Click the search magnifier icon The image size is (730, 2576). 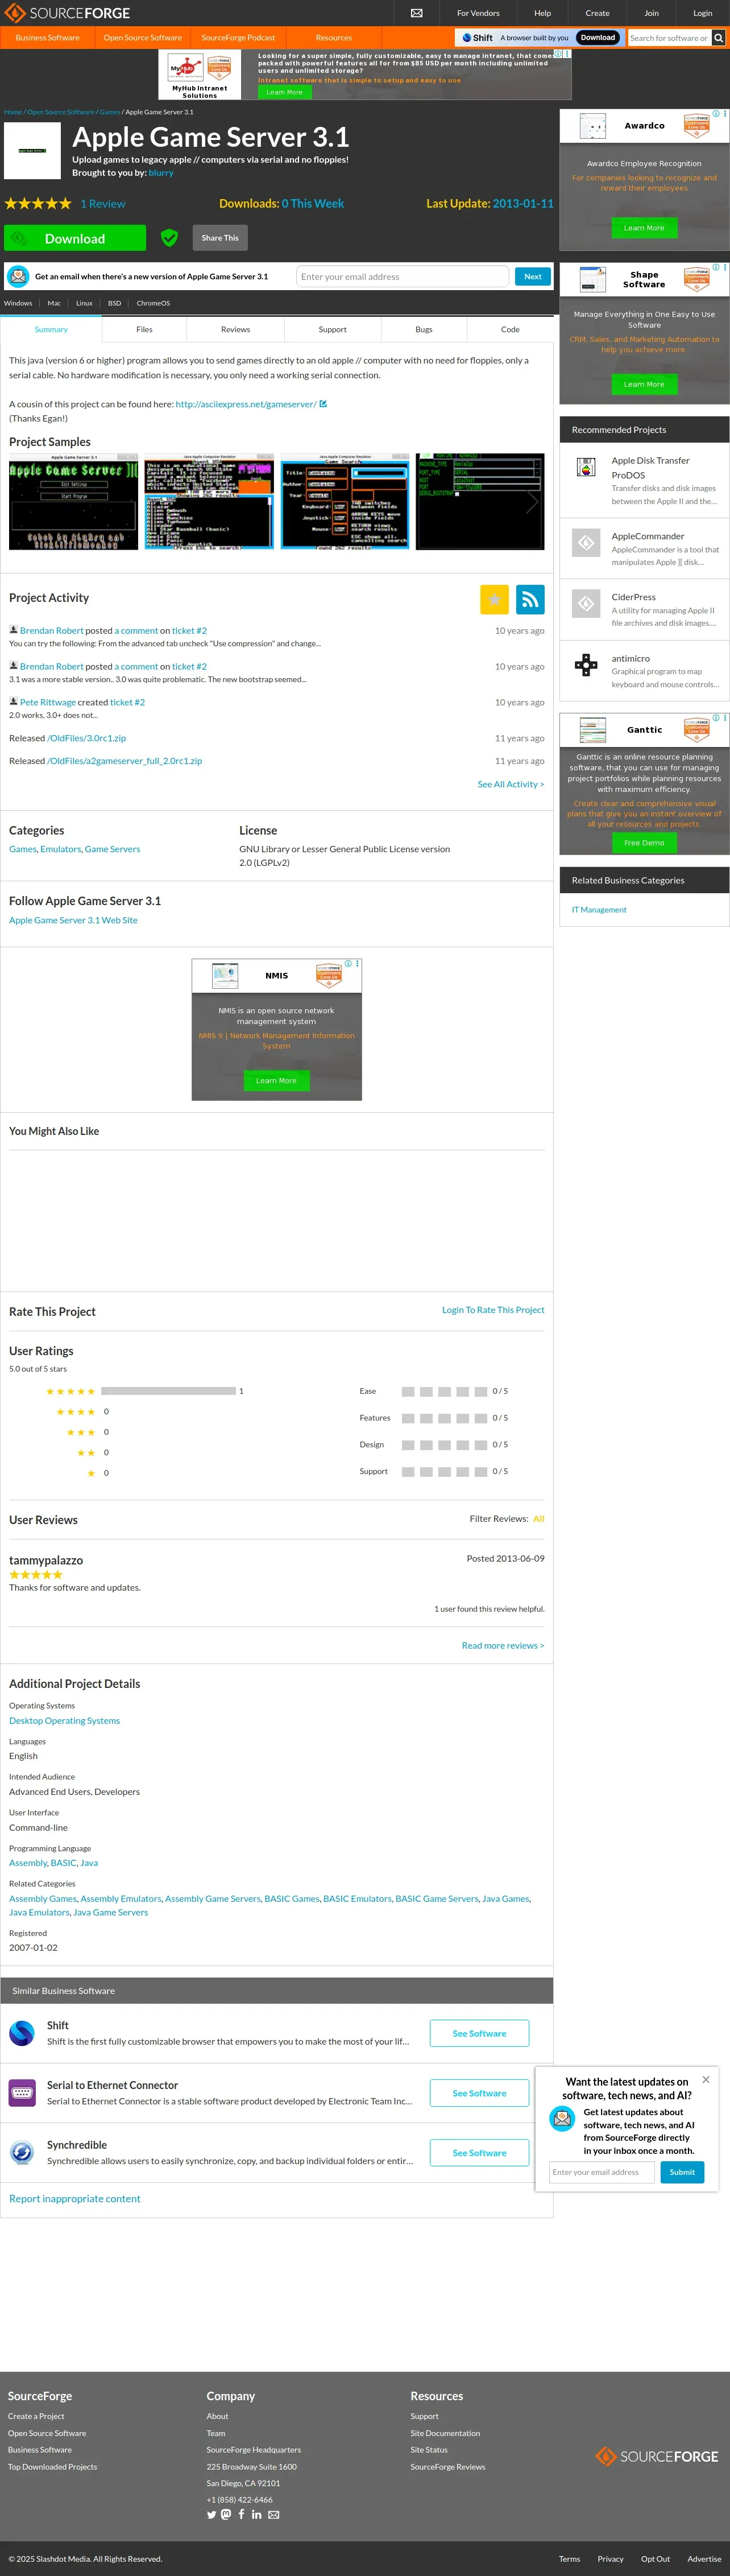point(718,38)
